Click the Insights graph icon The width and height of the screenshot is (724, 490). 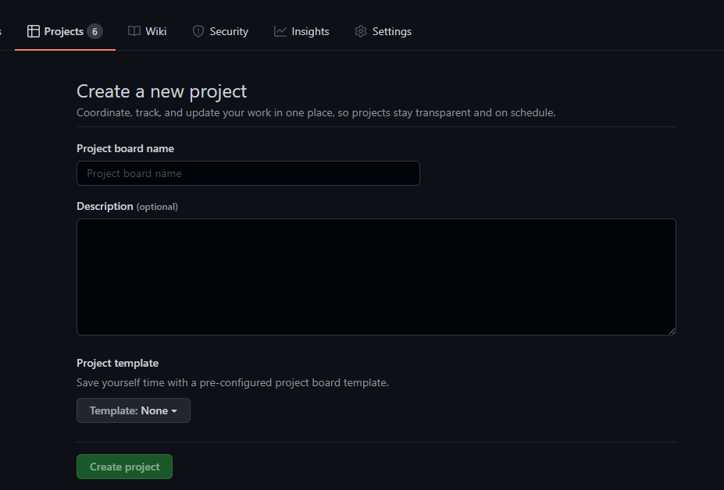coord(280,31)
